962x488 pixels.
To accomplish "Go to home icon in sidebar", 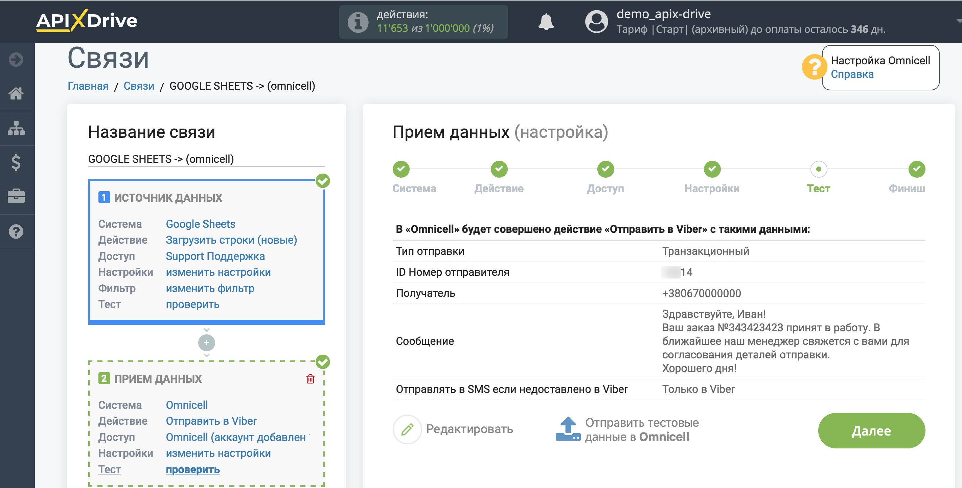I will pyautogui.click(x=16, y=93).
